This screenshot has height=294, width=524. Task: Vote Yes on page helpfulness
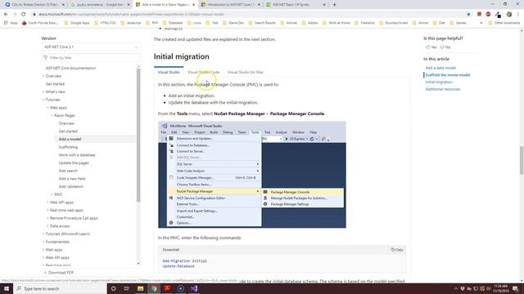(x=431, y=47)
